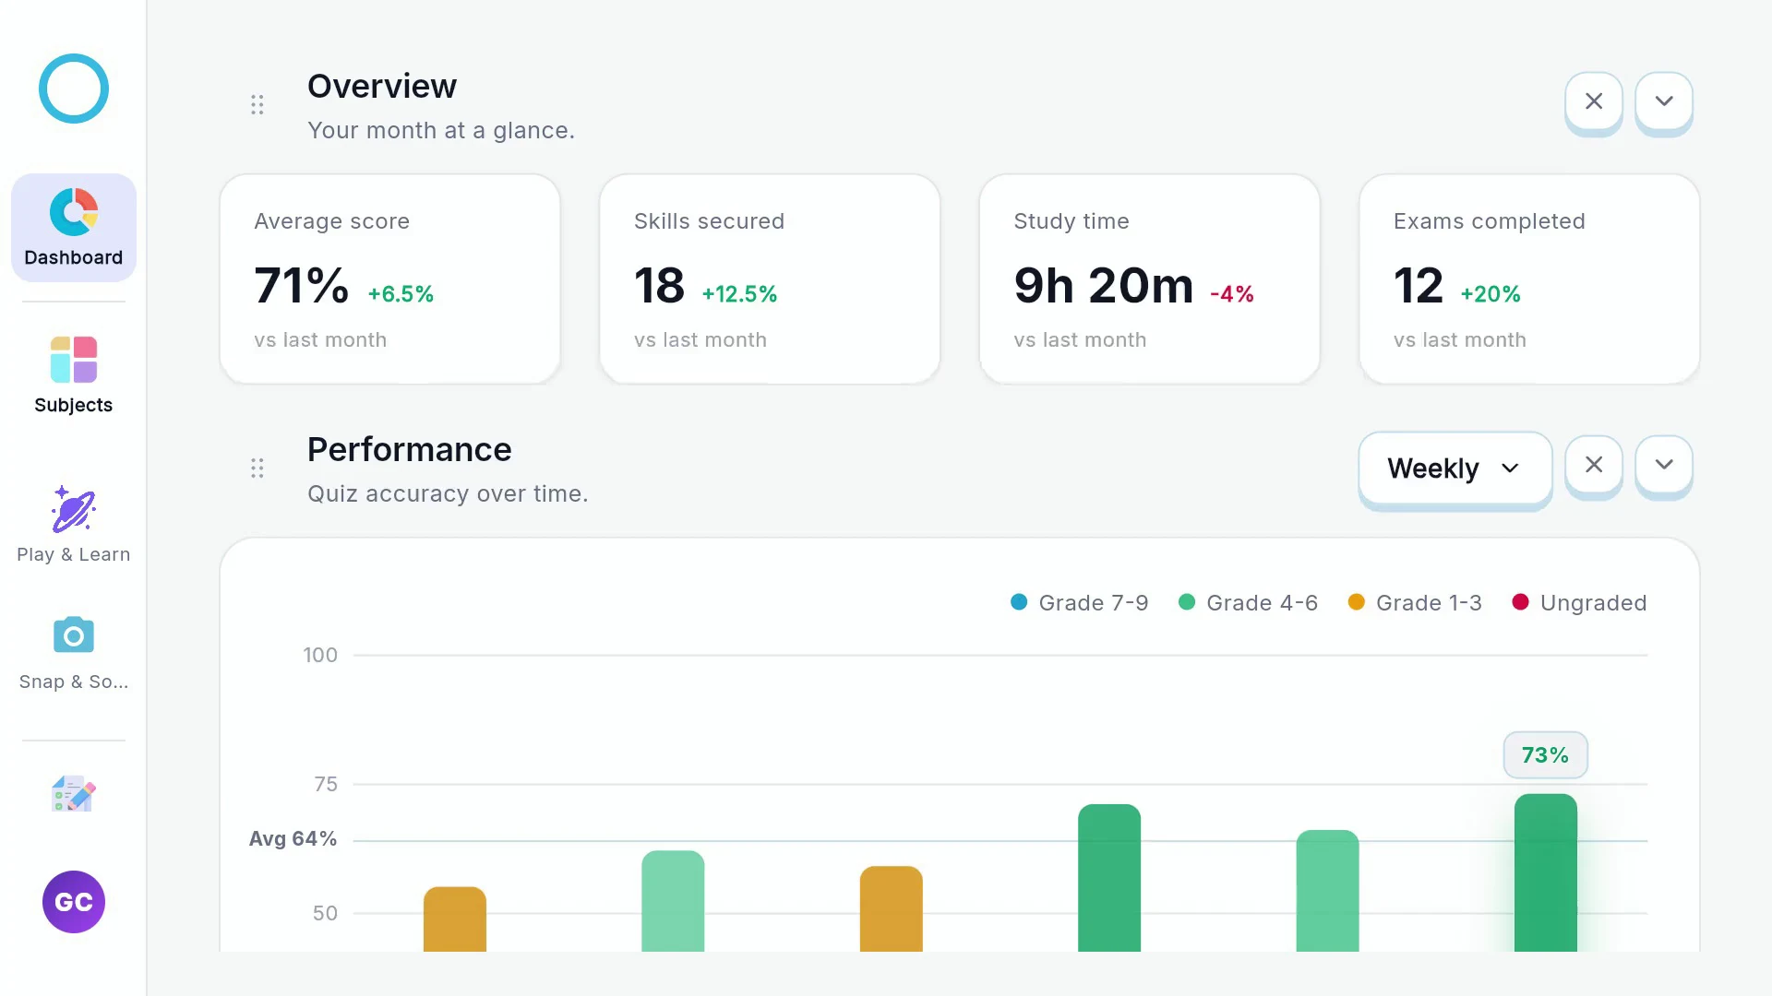Open the Weekly period dropdown
The height and width of the screenshot is (996, 1772).
(1455, 468)
